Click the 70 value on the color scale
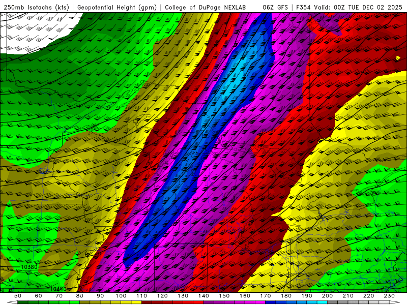Viewport: 407px width, 305px height. pyautogui.click(x=59, y=296)
